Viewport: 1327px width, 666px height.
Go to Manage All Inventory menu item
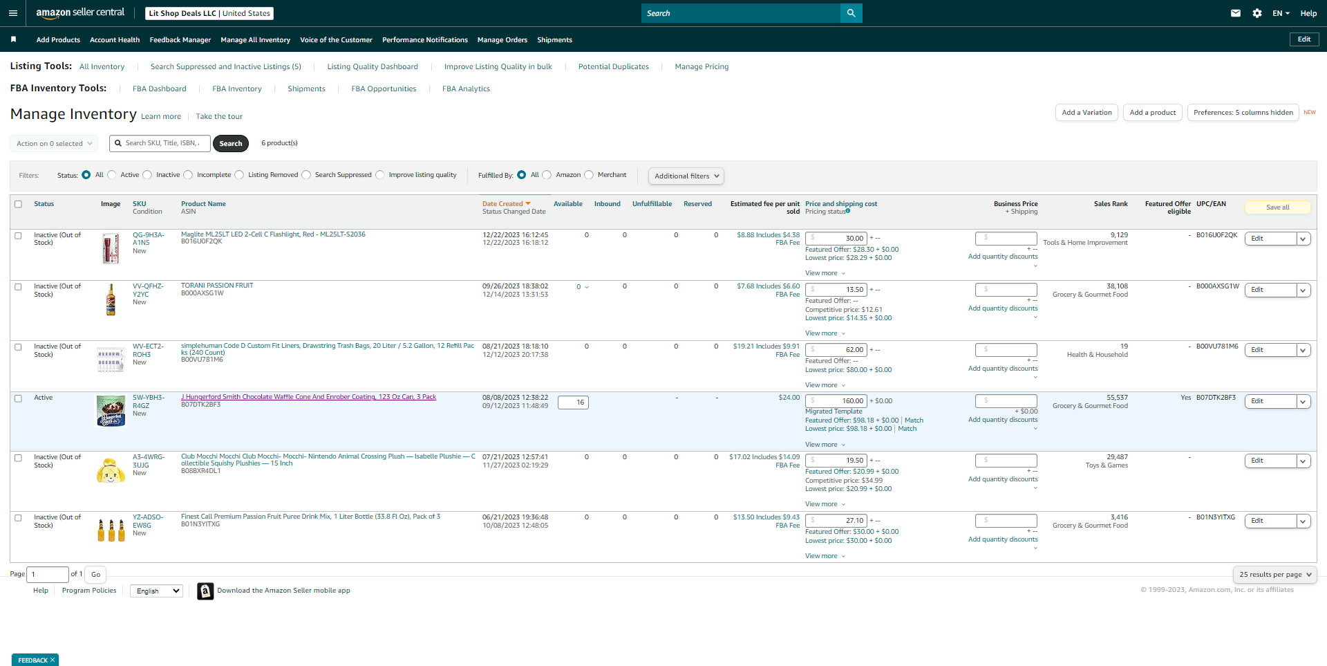(256, 40)
